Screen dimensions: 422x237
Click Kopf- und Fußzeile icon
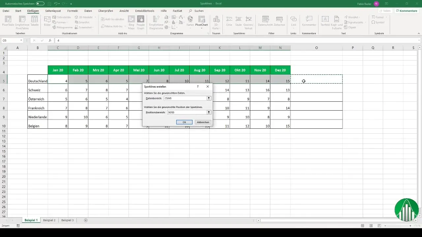coord(337,22)
